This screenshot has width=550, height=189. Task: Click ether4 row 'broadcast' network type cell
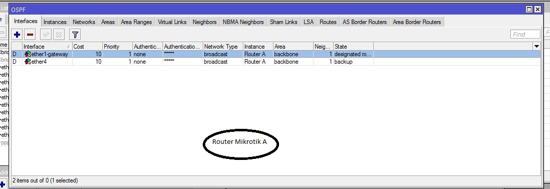(216, 62)
